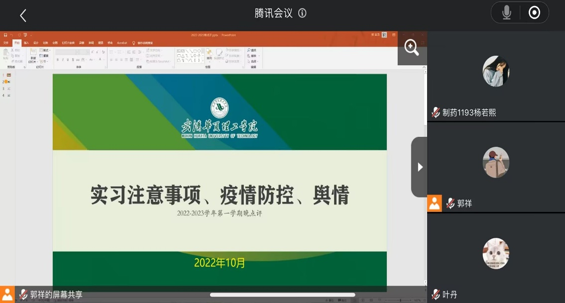Click the slide title 实习注意事项、疫情防控、舆情
Viewport: 565px width, 303px height.
220,195
